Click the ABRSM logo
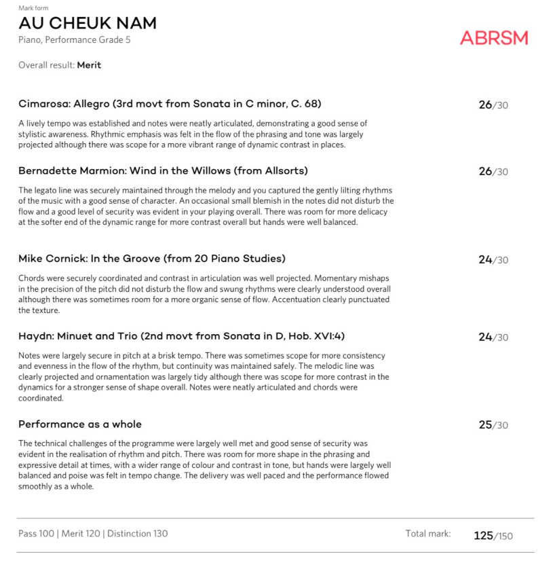Viewport: 553px width, 571px height. click(x=493, y=37)
